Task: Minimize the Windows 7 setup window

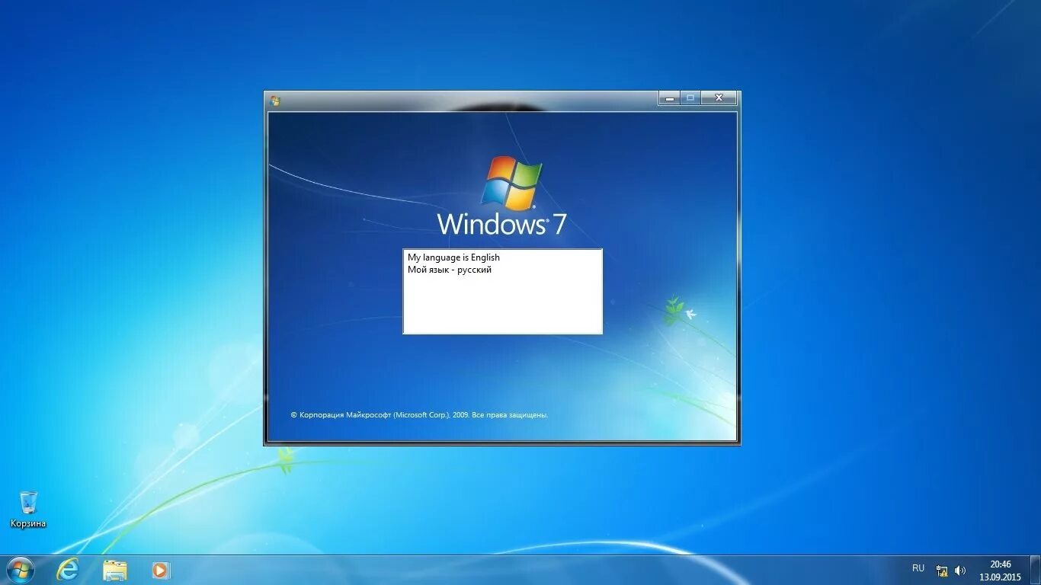Action: point(669,98)
